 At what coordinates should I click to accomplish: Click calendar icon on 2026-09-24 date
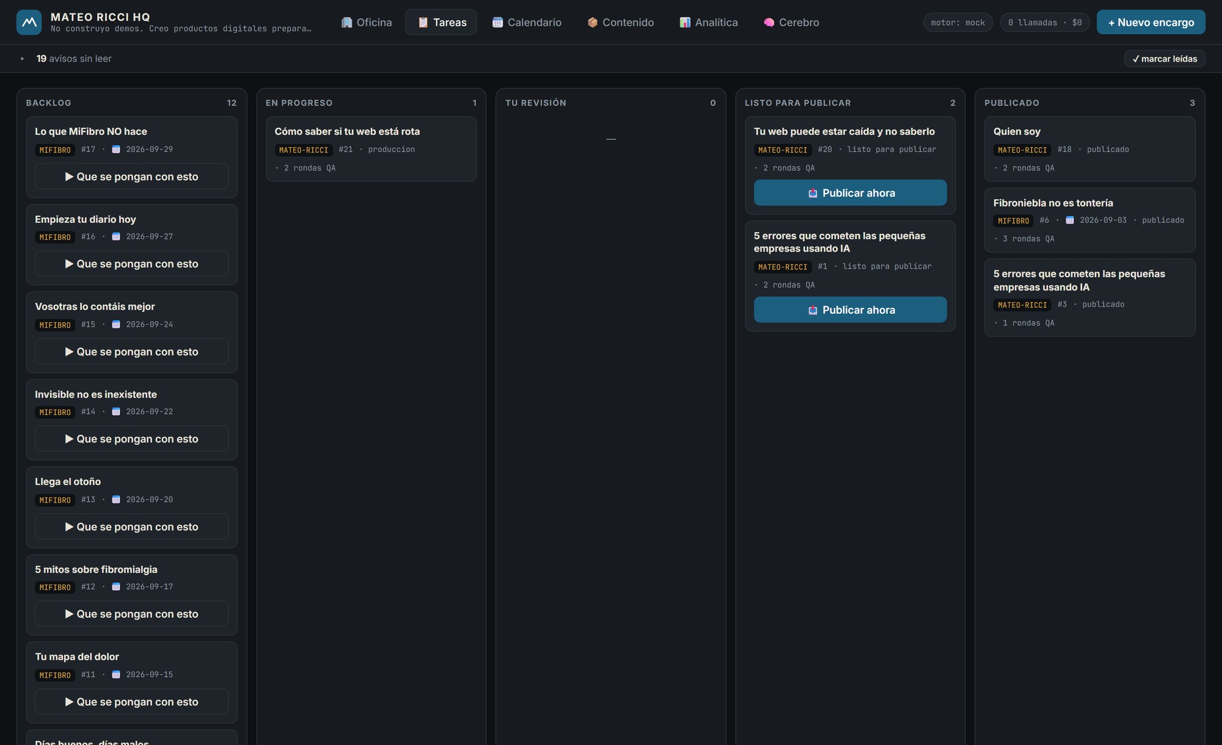[x=116, y=325]
